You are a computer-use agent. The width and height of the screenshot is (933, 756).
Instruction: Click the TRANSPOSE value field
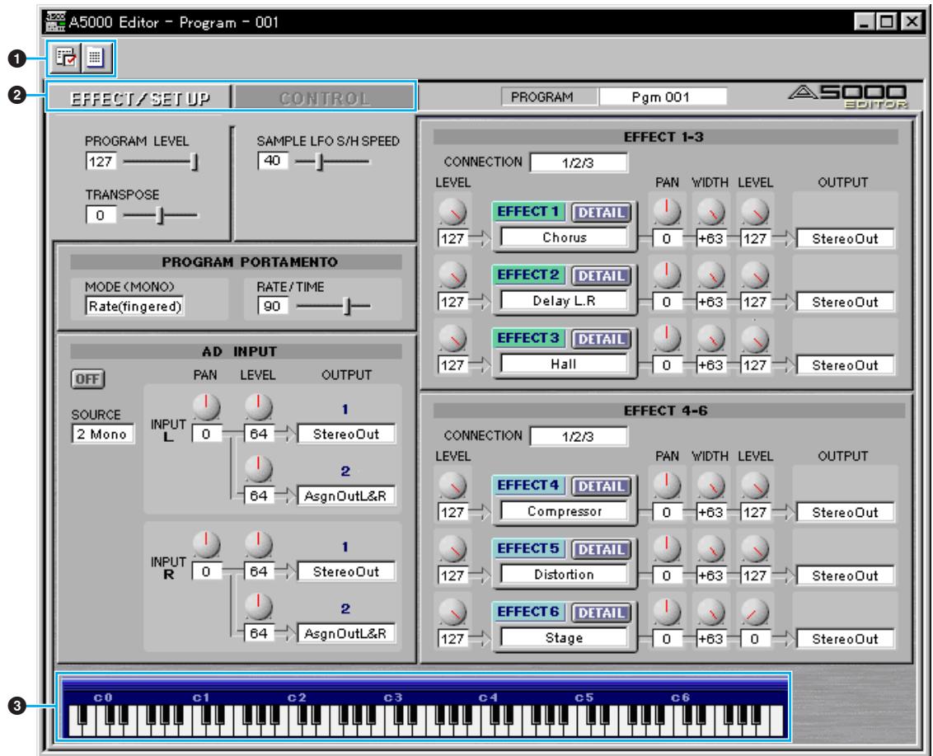coord(101,215)
